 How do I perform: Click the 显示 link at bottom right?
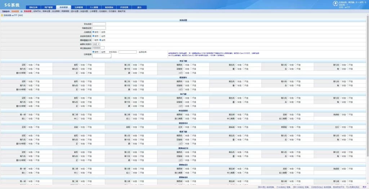[x=364, y=187]
